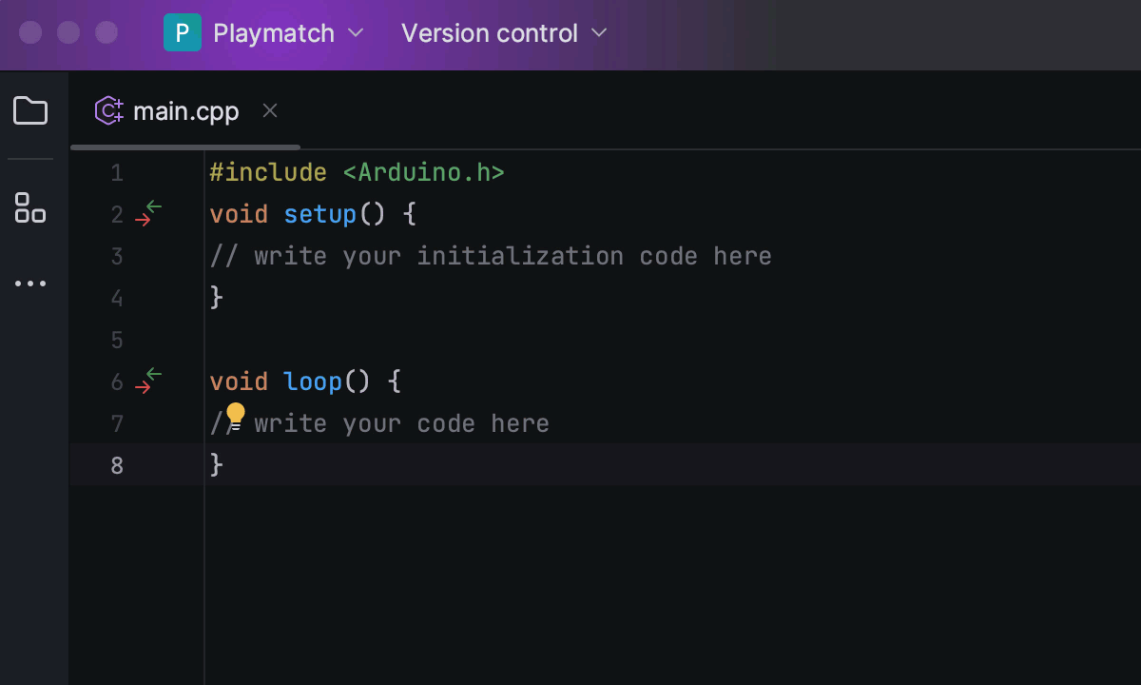The width and height of the screenshot is (1141, 685).
Task: Select the main.cpp editor tab
Action: tap(185, 110)
